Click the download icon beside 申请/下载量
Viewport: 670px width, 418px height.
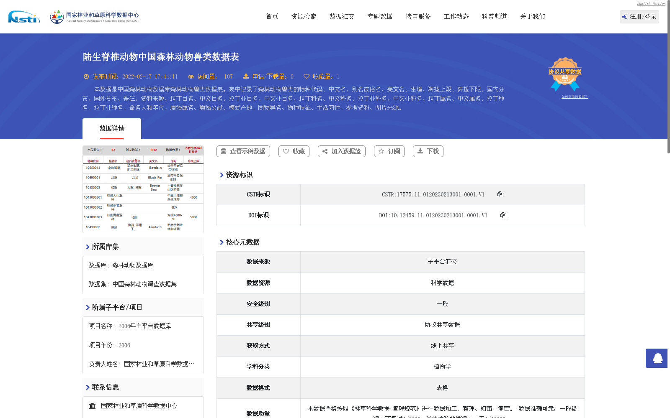click(246, 76)
